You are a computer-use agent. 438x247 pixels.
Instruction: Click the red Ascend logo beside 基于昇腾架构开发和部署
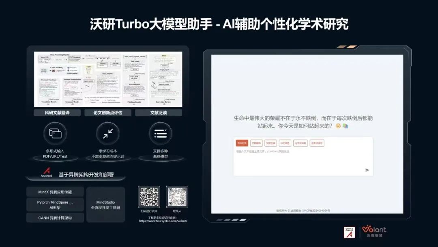(x=46, y=172)
